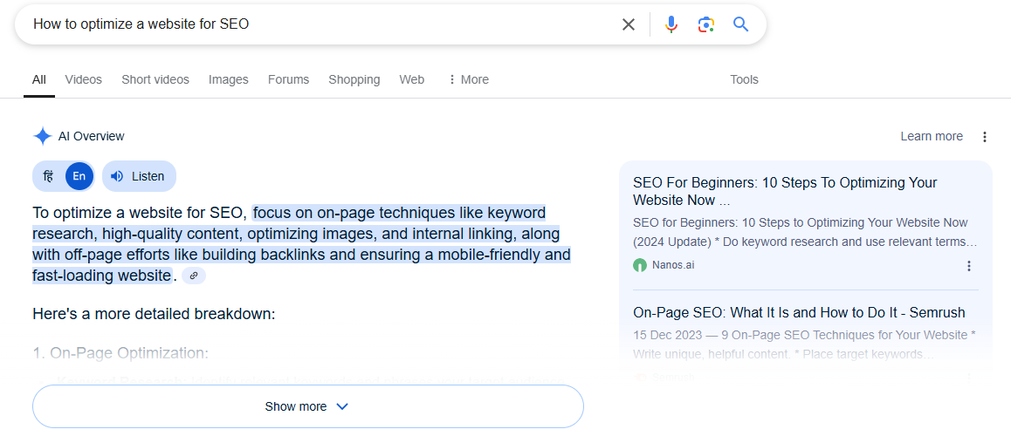The width and height of the screenshot is (1011, 443).
Task: Clear the search box with the X icon
Action: (628, 24)
